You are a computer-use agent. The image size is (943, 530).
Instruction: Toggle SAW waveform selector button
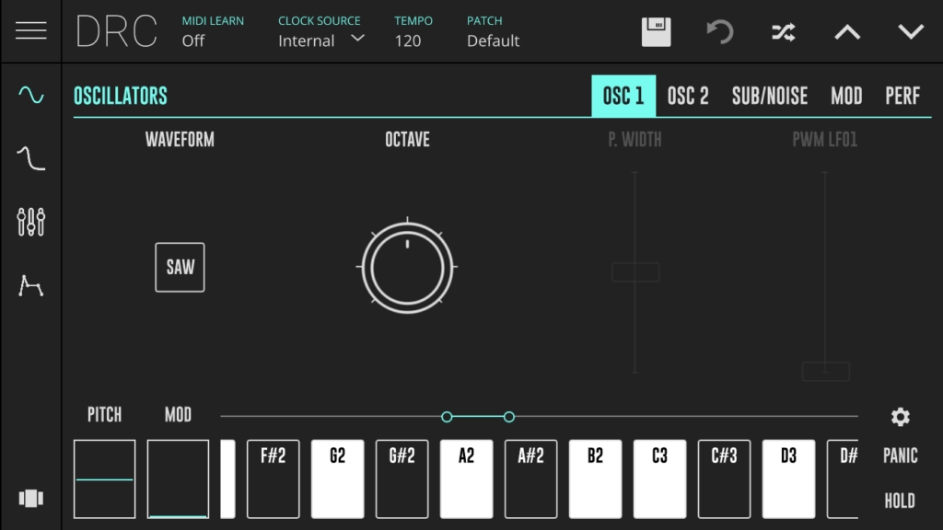(180, 268)
